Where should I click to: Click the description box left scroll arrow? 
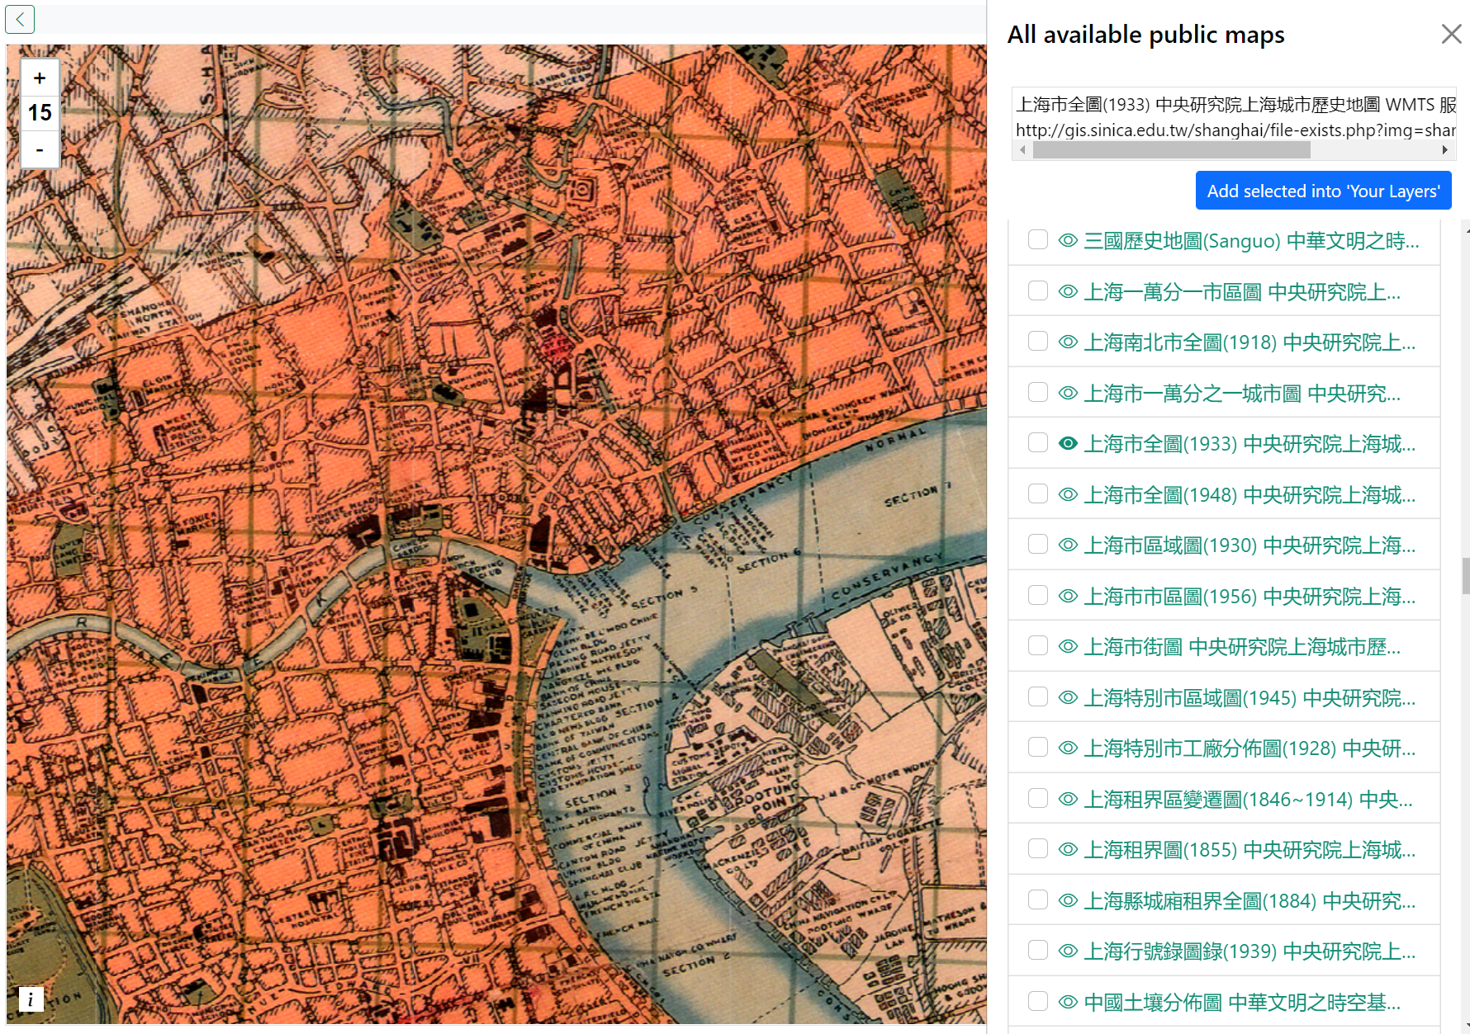coord(1023,149)
